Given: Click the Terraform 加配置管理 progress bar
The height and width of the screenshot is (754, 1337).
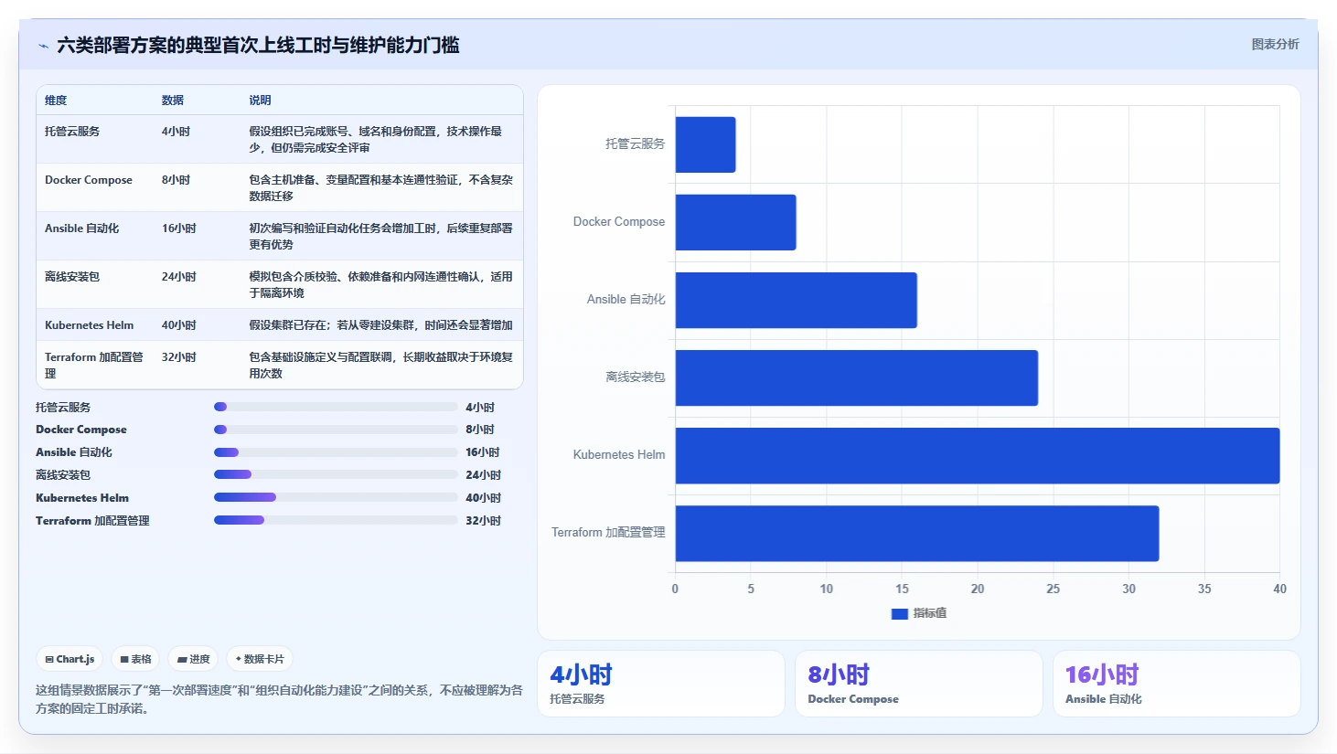Looking at the screenshot, I should coord(336,520).
